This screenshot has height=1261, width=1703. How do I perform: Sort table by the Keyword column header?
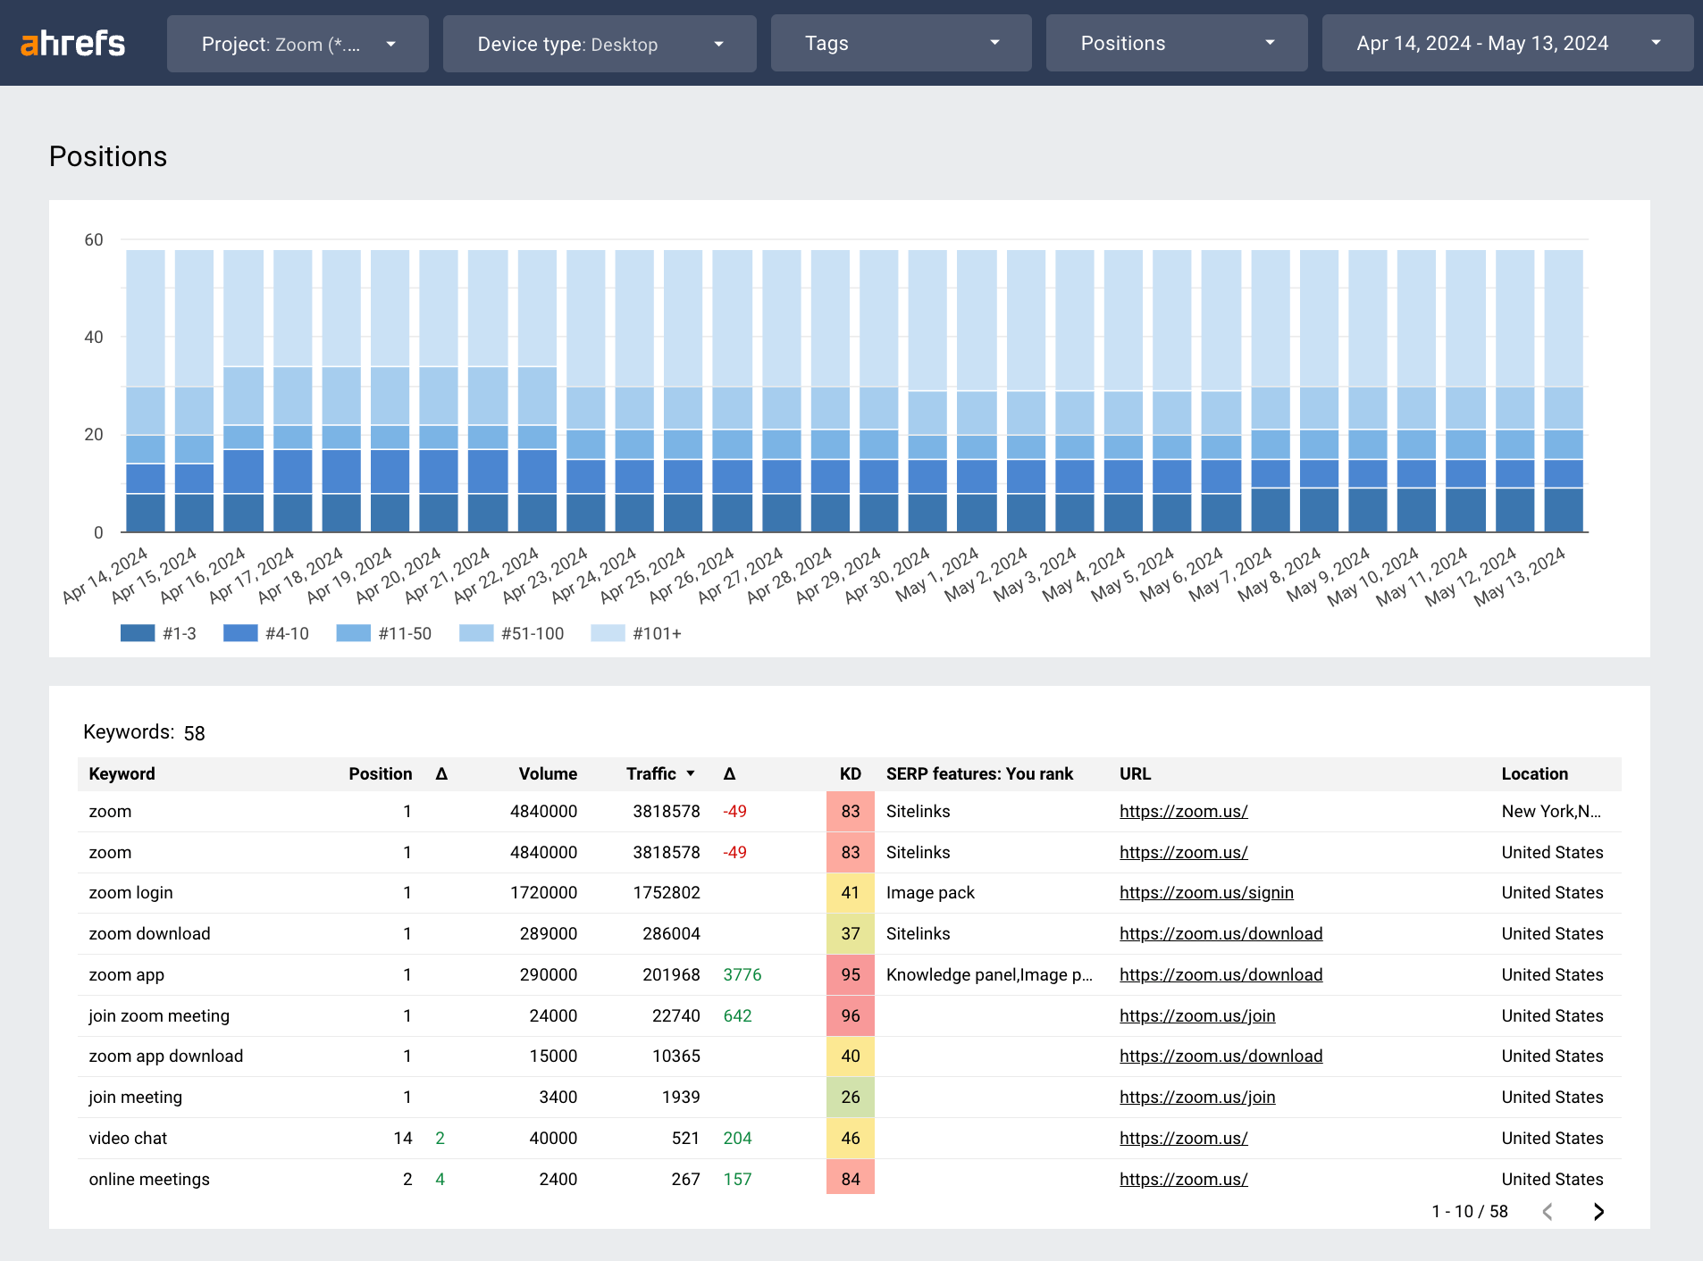[122, 773]
